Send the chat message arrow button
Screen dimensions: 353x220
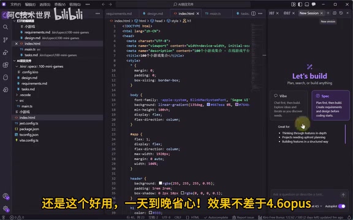coord(343,195)
